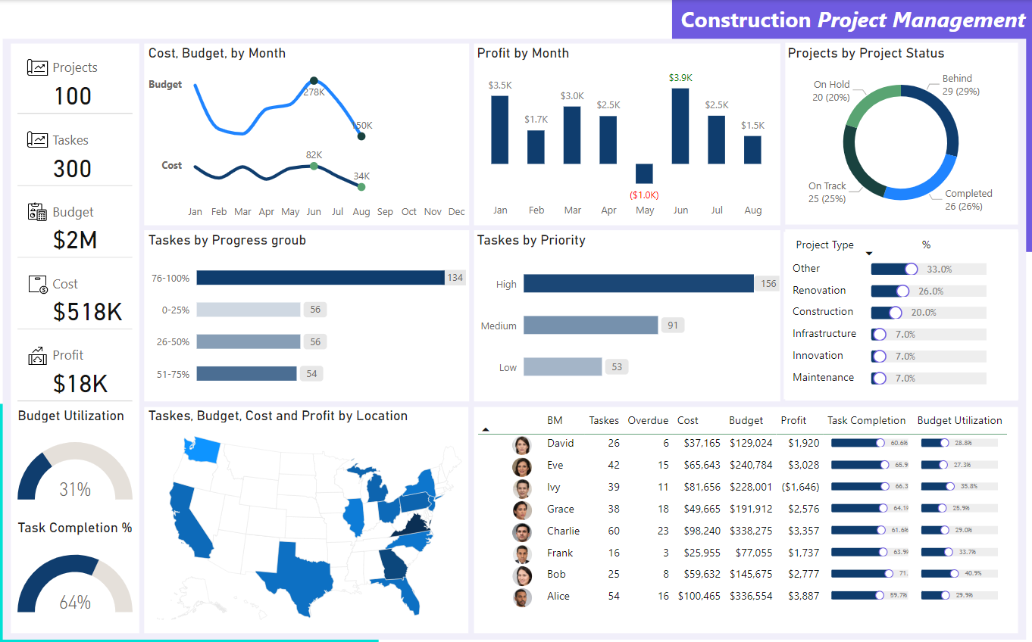This screenshot has width=1032, height=642.
Task: Click the Budget calculator icon
Action: pos(37,212)
